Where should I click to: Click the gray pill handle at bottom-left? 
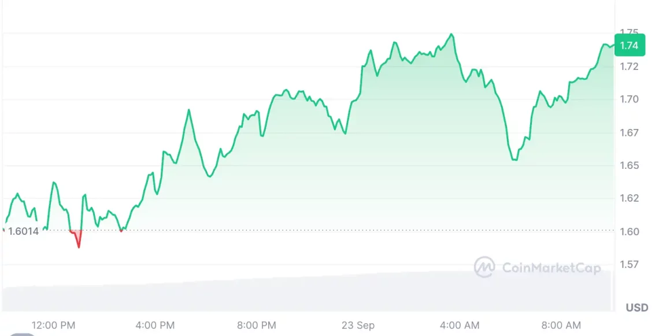[22, 334]
